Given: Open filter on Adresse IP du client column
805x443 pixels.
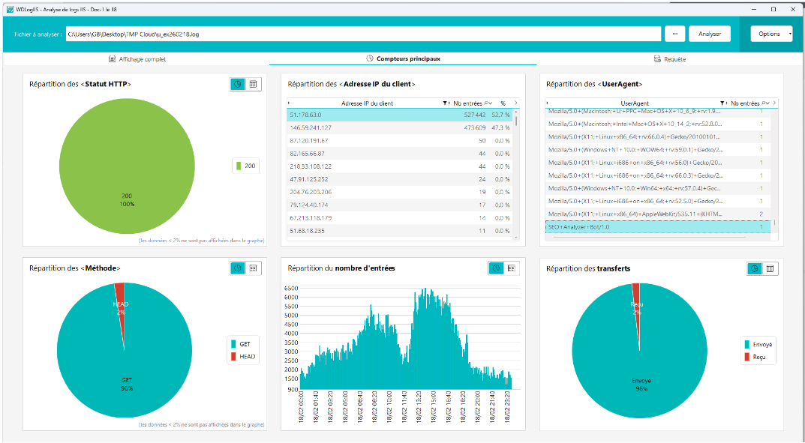Looking at the screenshot, I should [445, 103].
